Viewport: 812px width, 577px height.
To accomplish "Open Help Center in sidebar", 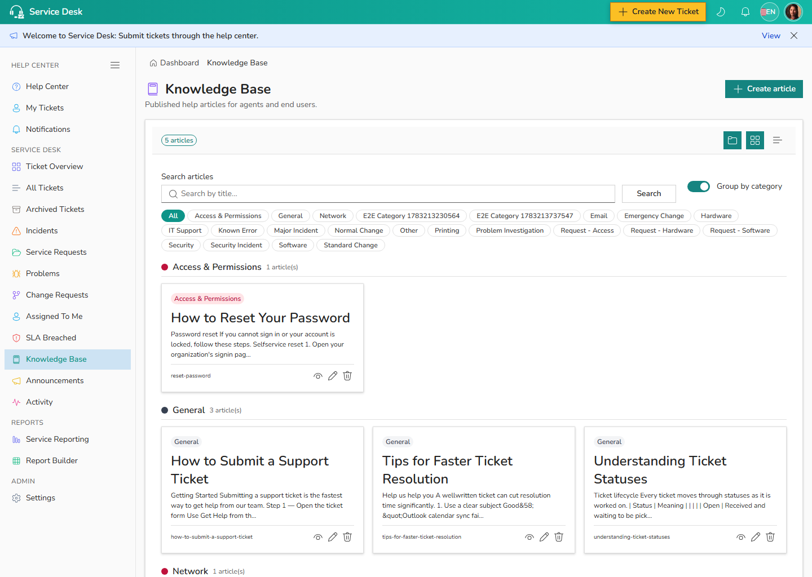I will coord(68,87).
